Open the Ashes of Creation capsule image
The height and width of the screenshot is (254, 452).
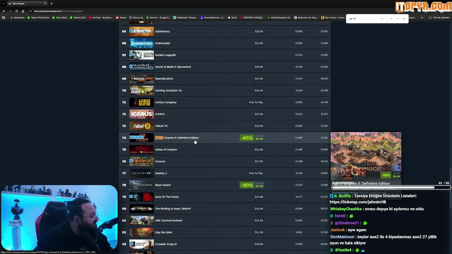pyautogui.click(x=141, y=150)
